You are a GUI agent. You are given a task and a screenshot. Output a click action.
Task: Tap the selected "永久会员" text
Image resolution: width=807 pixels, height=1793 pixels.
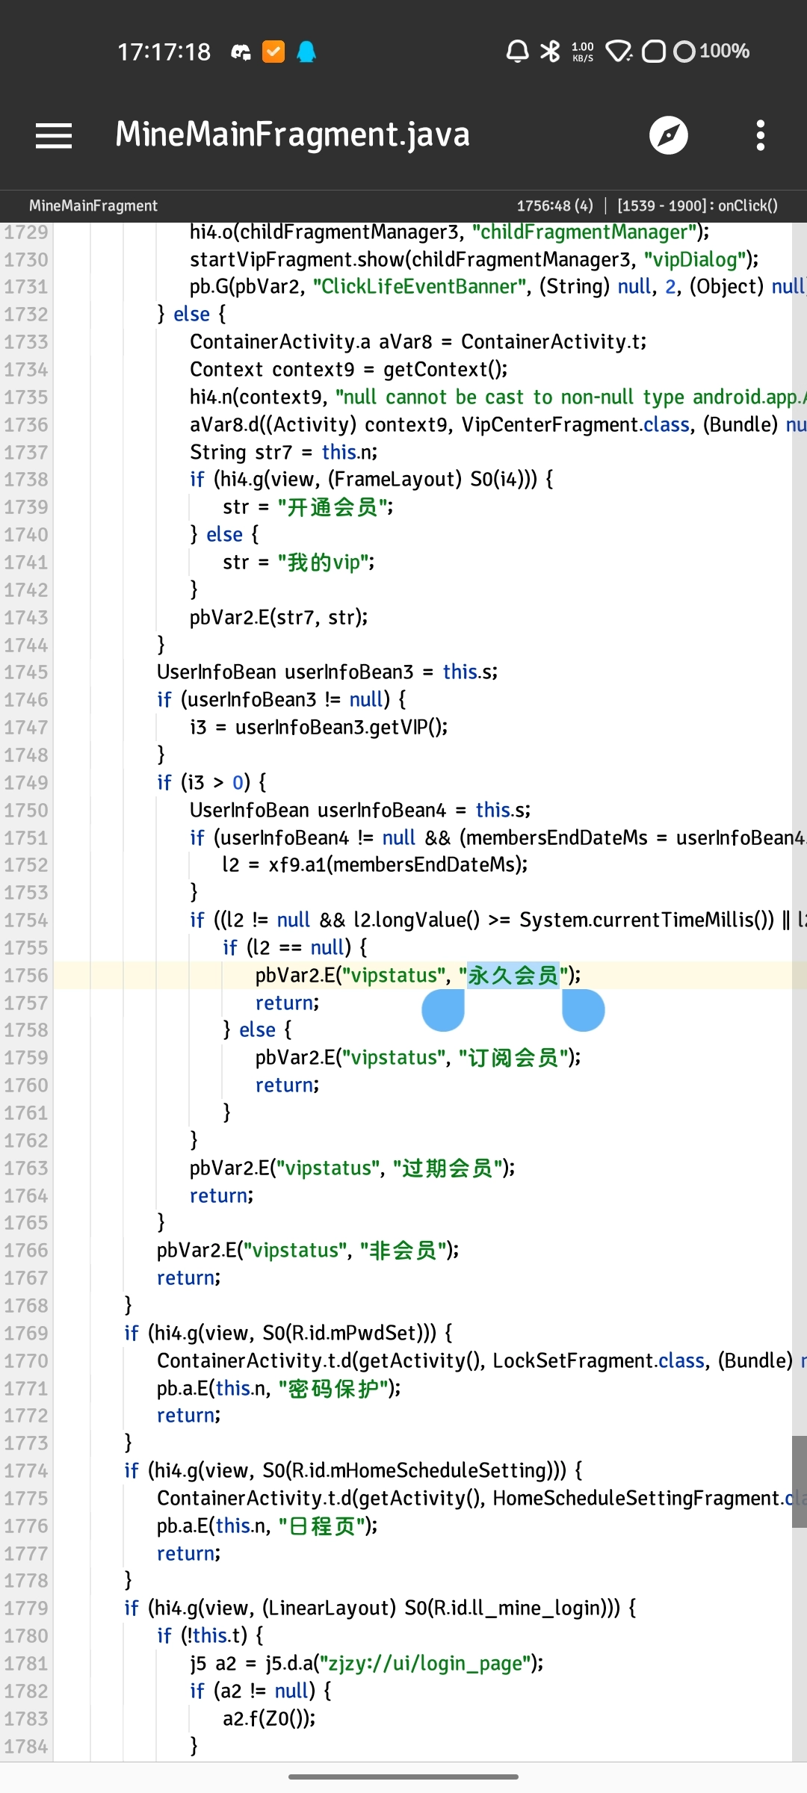[x=513, y=975]
